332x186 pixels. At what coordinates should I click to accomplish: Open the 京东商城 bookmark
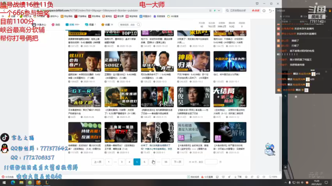94,16
